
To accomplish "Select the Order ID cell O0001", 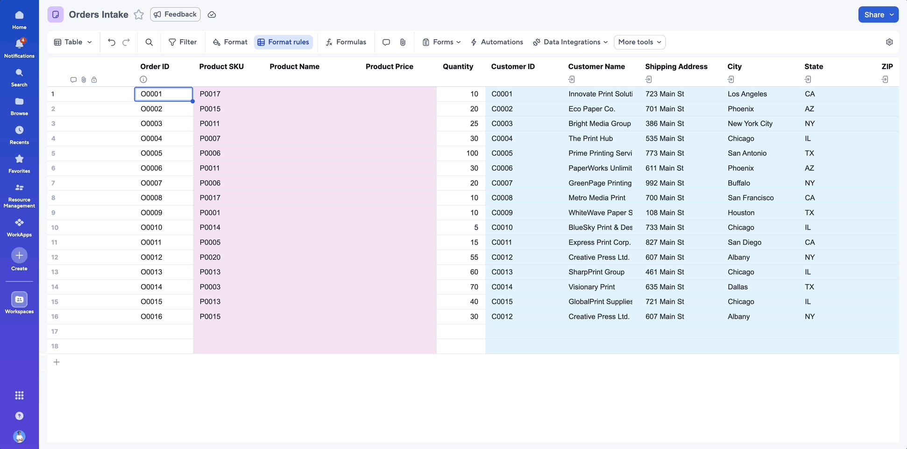I will click(x=163, y=94).
